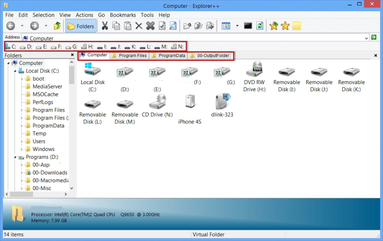
Task: Refresh the current folder view
Action: [260, 26]
